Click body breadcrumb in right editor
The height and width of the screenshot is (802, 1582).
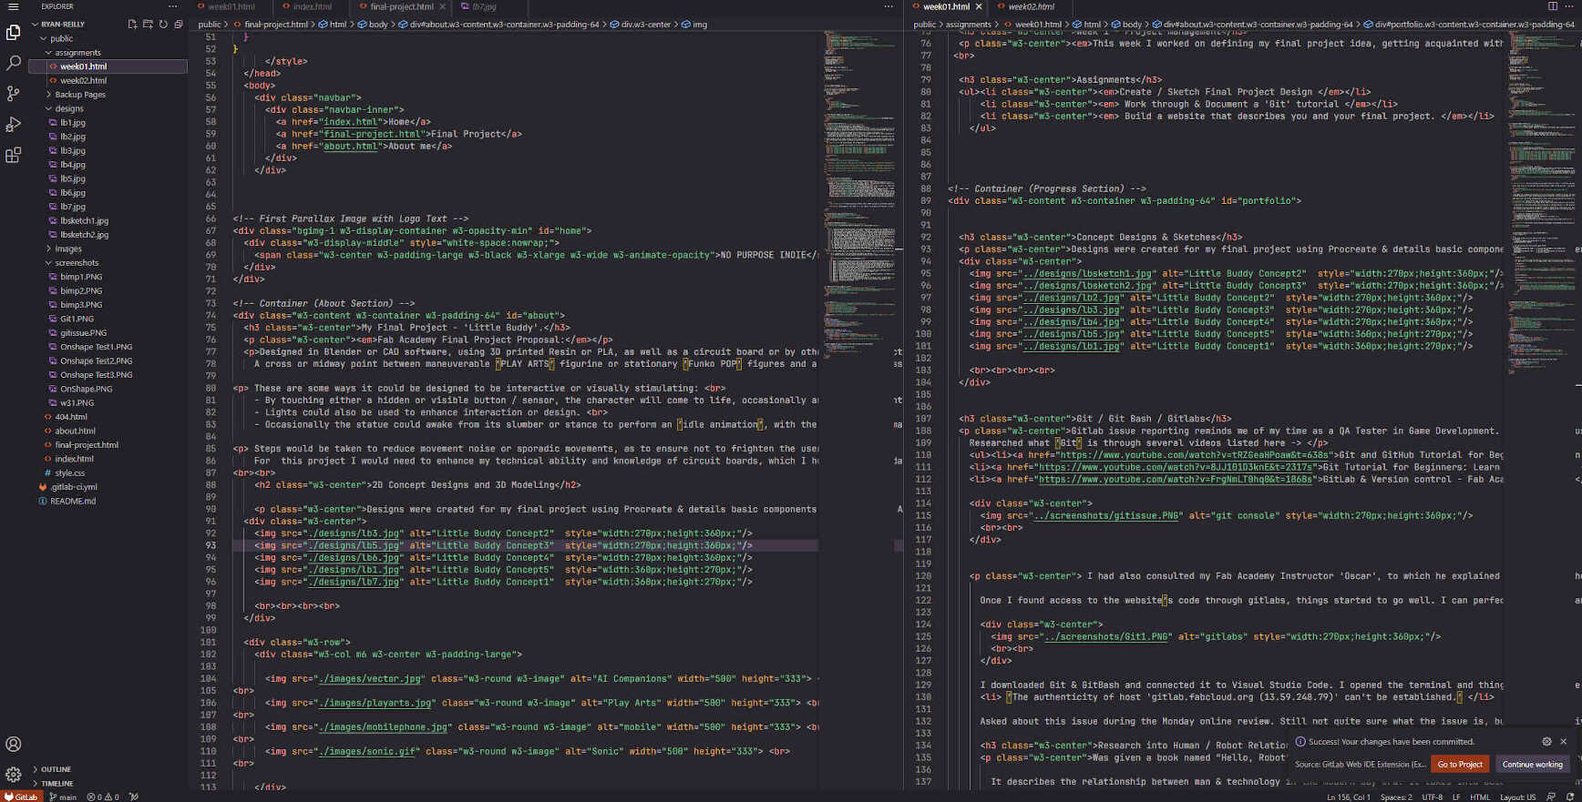[x=1132, y=25]
